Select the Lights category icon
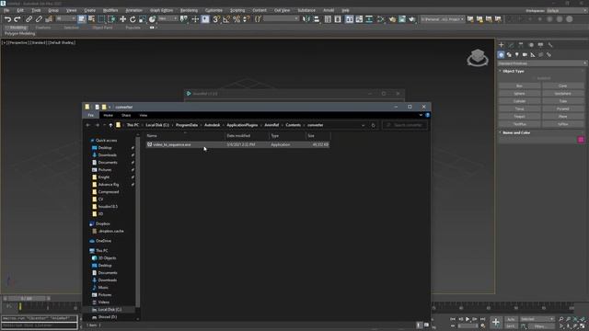This screenshot has width=589, height=331. coord(517,55)
